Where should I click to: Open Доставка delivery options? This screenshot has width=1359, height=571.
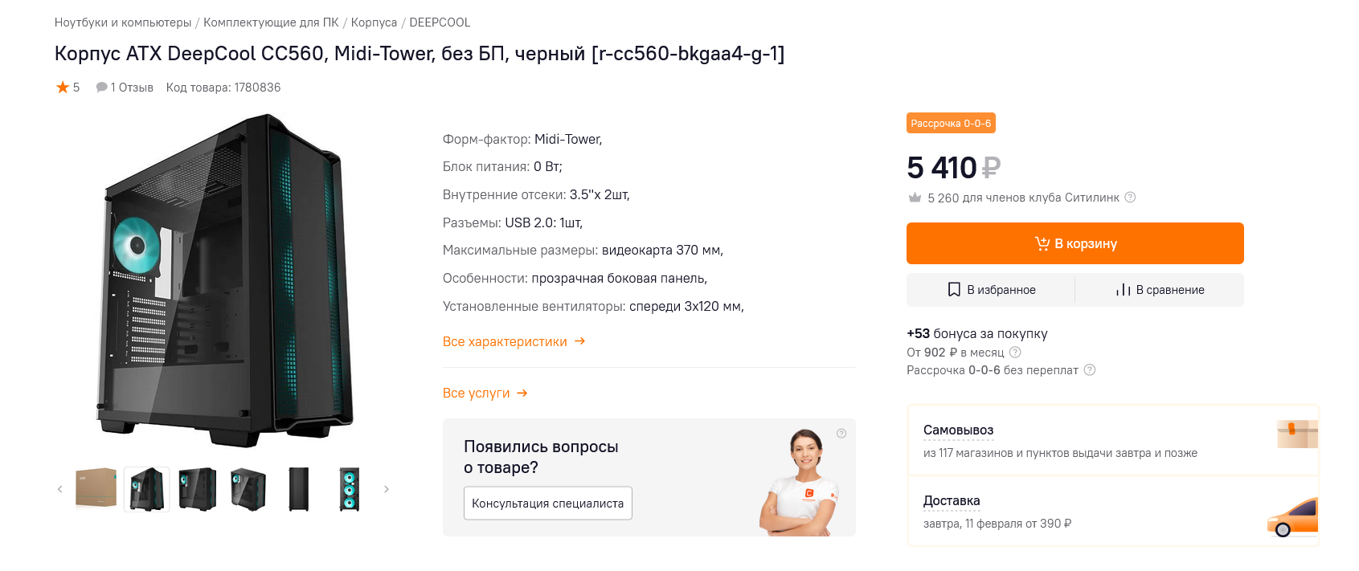[952, 501]
